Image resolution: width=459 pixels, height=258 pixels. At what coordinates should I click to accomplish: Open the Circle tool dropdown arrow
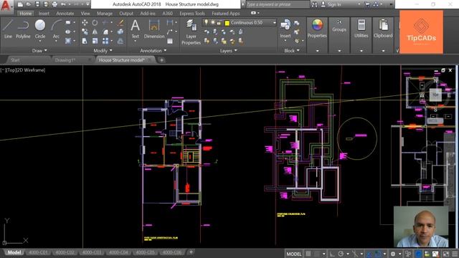click(x=40, y=41)
